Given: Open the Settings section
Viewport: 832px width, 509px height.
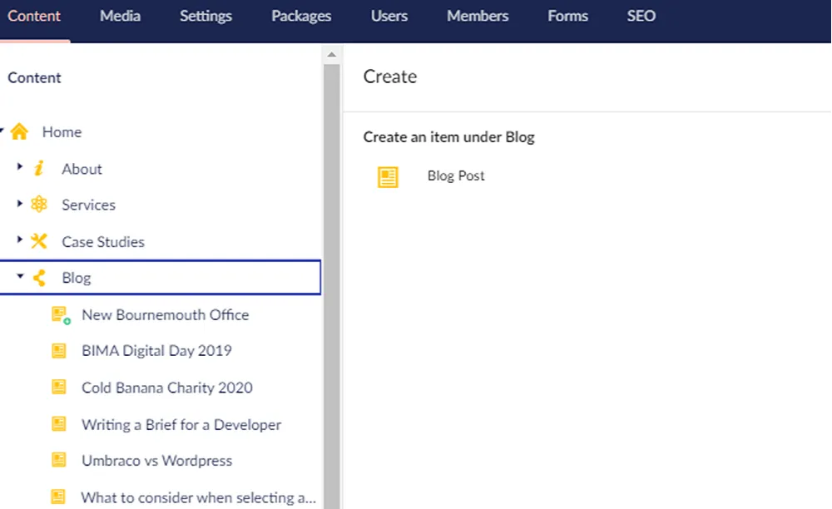Looking at the screenshot, I should pyautogui.click(x=206, y=16).
